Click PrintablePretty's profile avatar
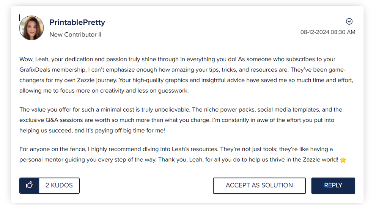Screen dimensions: 379x205 point(31,28)
